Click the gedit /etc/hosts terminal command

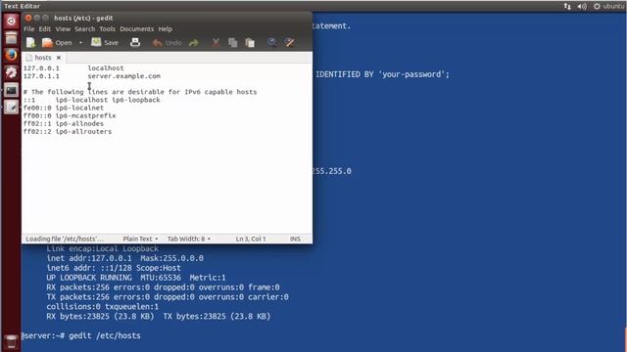tap(105, 335)
